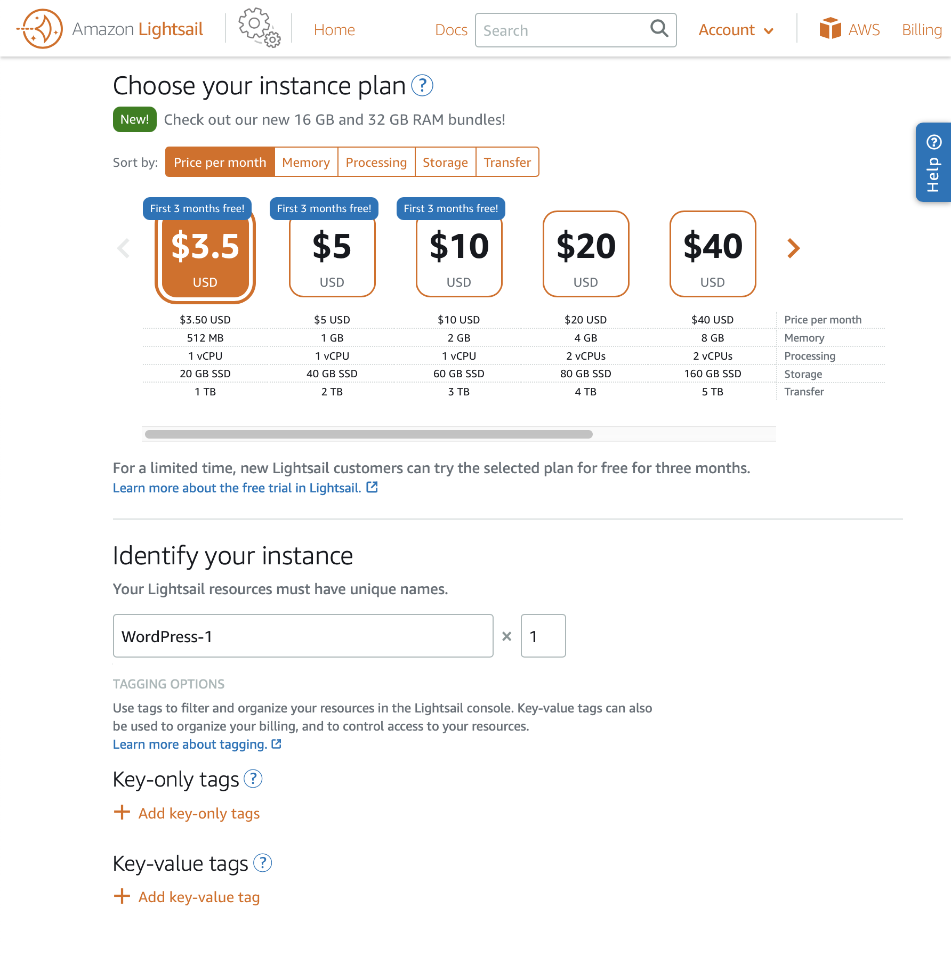The image size is (951, 956).
Task: Open the Docs page
Action: [451, 30]
